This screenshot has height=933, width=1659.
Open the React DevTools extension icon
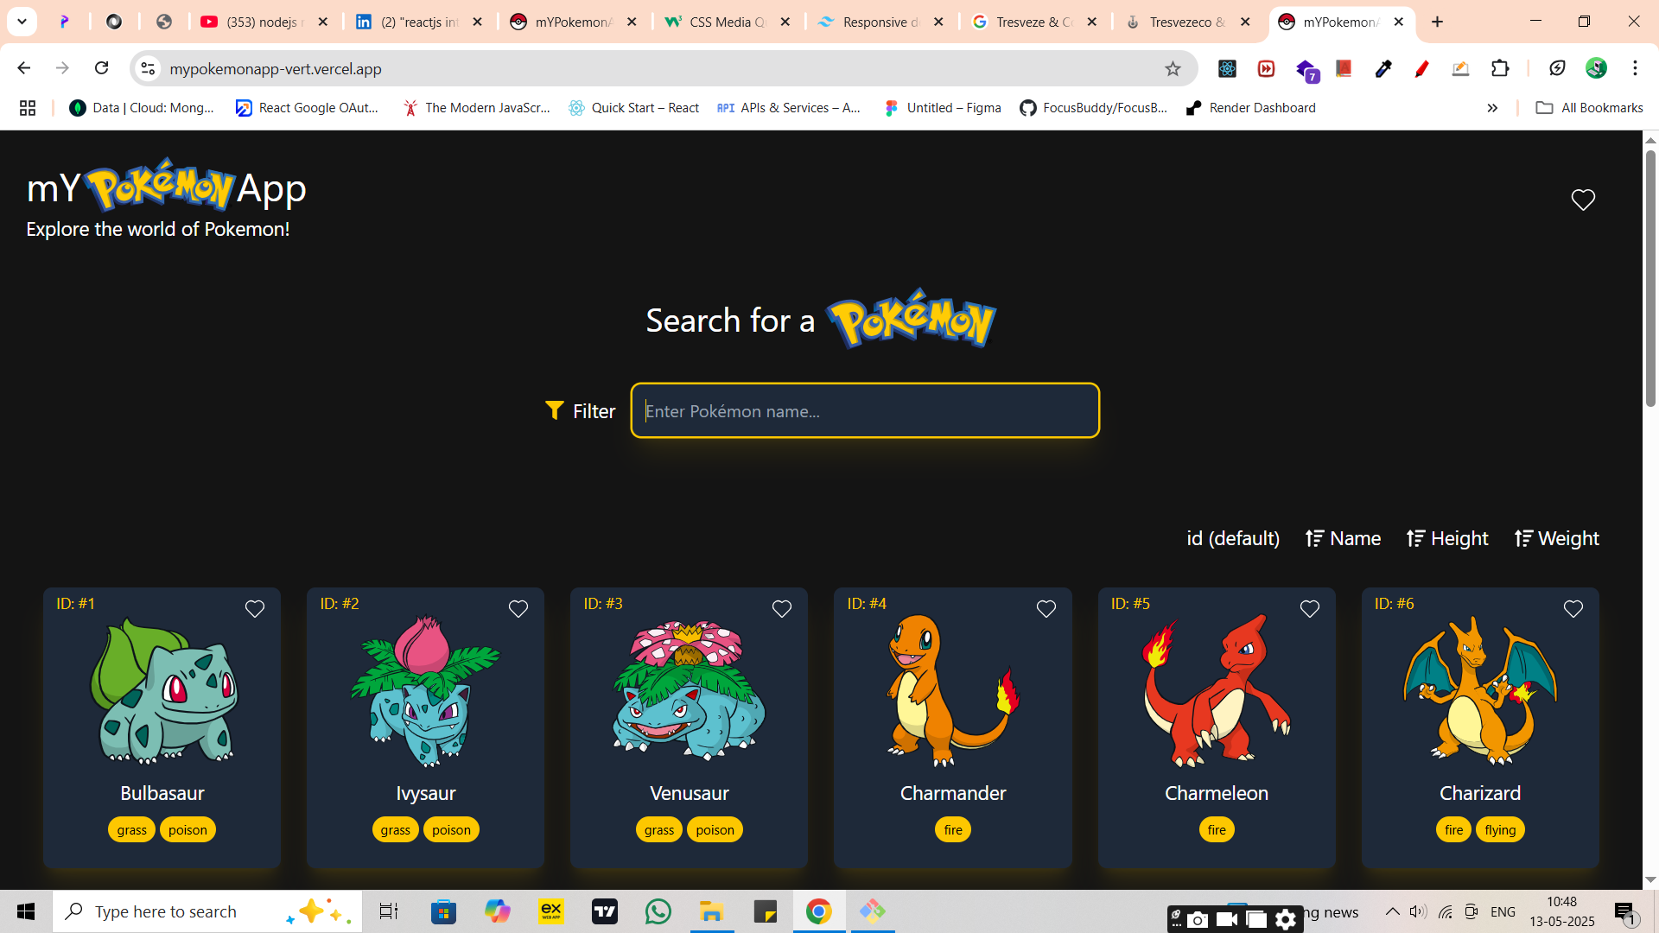click(x=1227, y=68)
